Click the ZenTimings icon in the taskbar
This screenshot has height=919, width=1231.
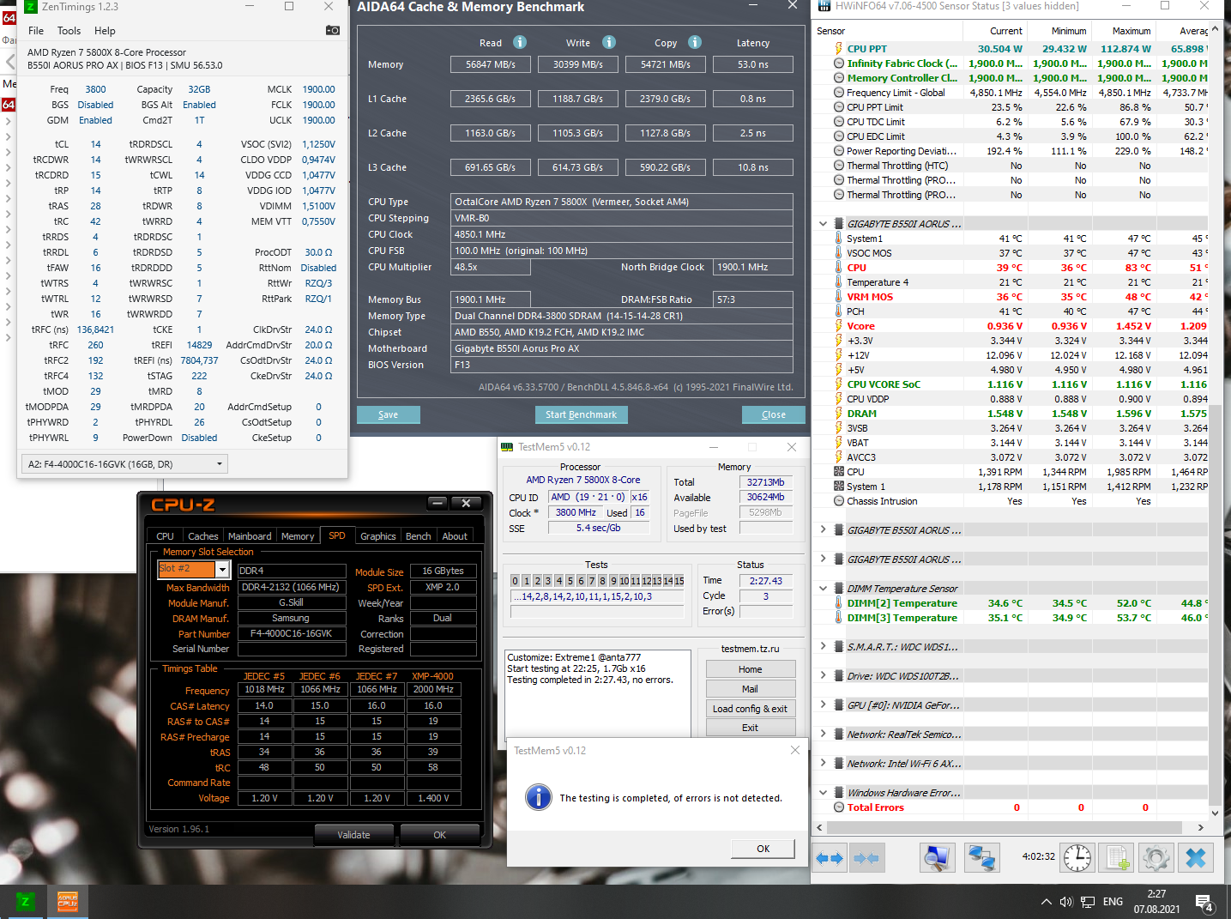[25, 902]
